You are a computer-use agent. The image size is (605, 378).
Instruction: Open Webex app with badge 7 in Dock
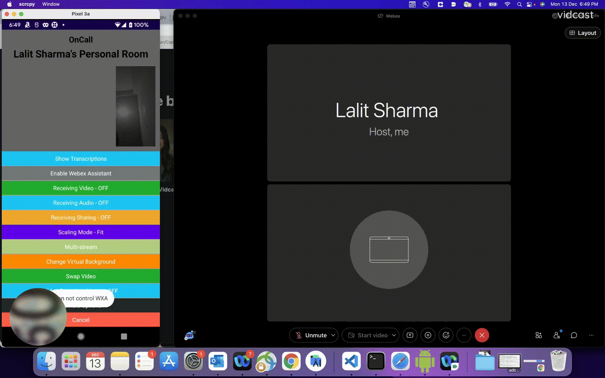[242, 361]
